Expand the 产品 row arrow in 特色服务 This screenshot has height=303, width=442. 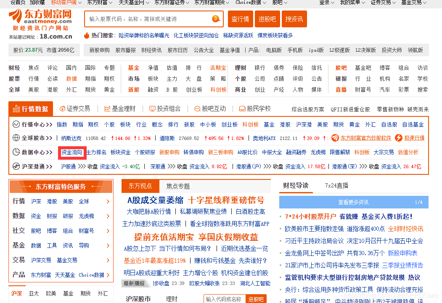point(108,275)
